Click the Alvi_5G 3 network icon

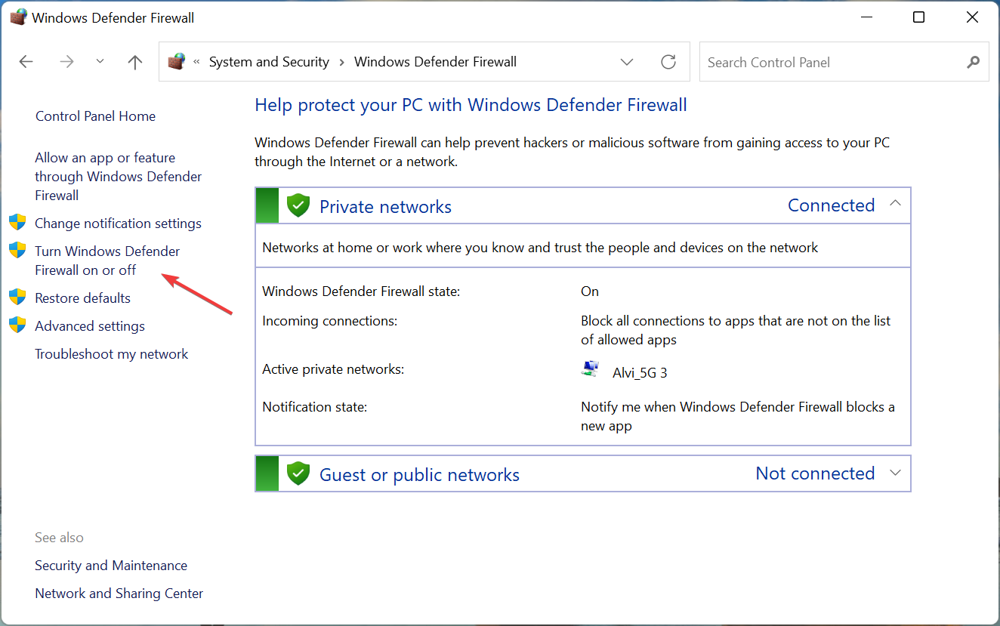click(x=590, y=369)
